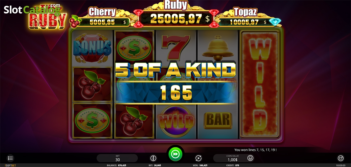Image resolution: width=351 pixels, height=167 pixels.
Task: Click the green spin button
Action: [175, 154]
